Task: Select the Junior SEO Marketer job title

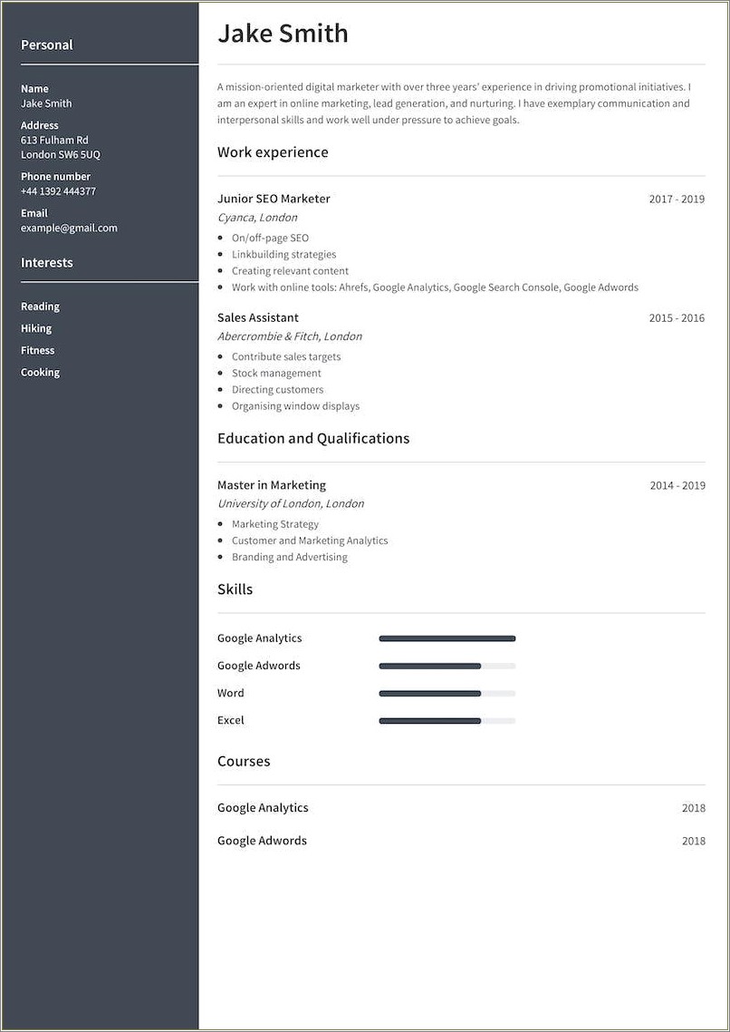Action: click(x=273, y=198)
